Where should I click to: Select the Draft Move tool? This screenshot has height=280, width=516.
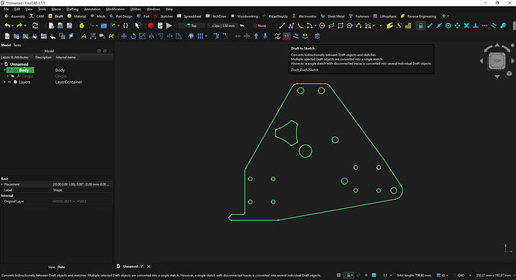123,36
